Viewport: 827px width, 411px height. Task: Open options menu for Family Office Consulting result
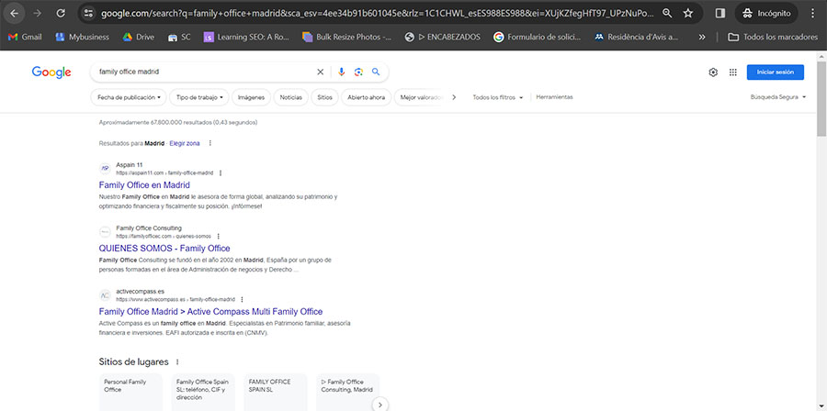point(219,237)
